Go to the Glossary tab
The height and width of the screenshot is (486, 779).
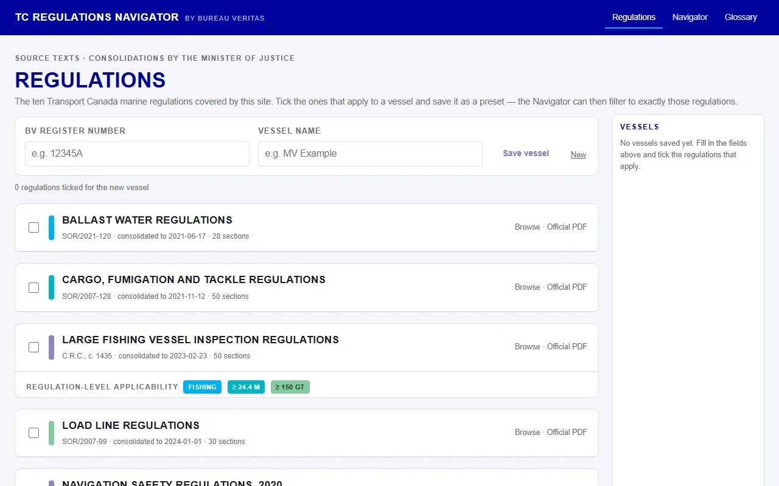pyautogui.click(x=741, y=17)
